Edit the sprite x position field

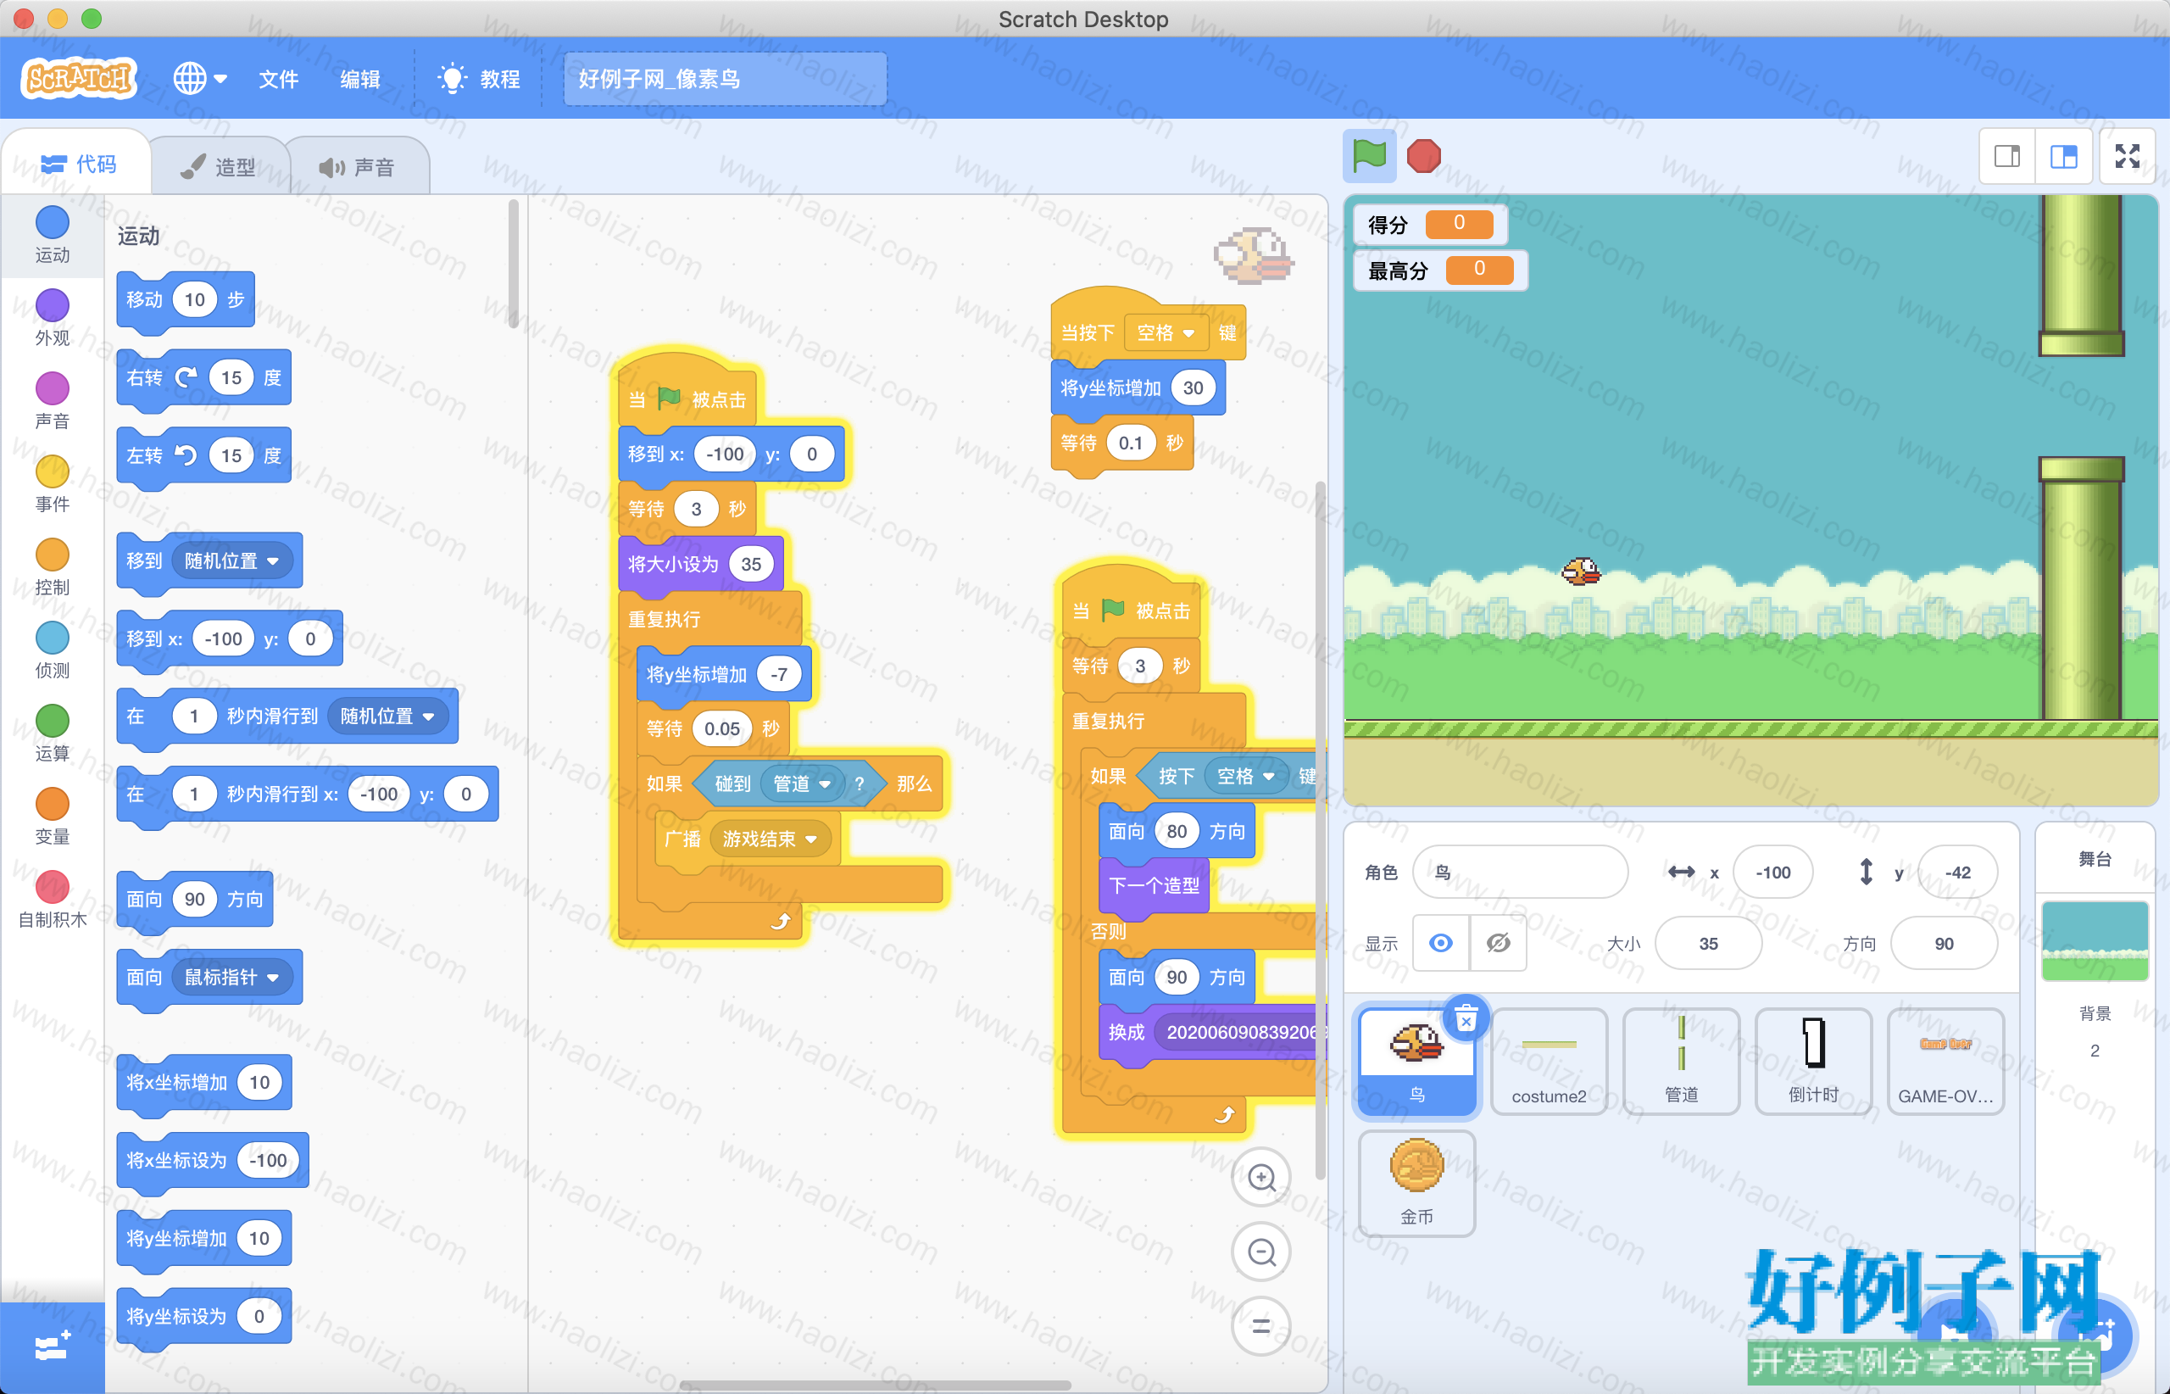(1772, 872)
